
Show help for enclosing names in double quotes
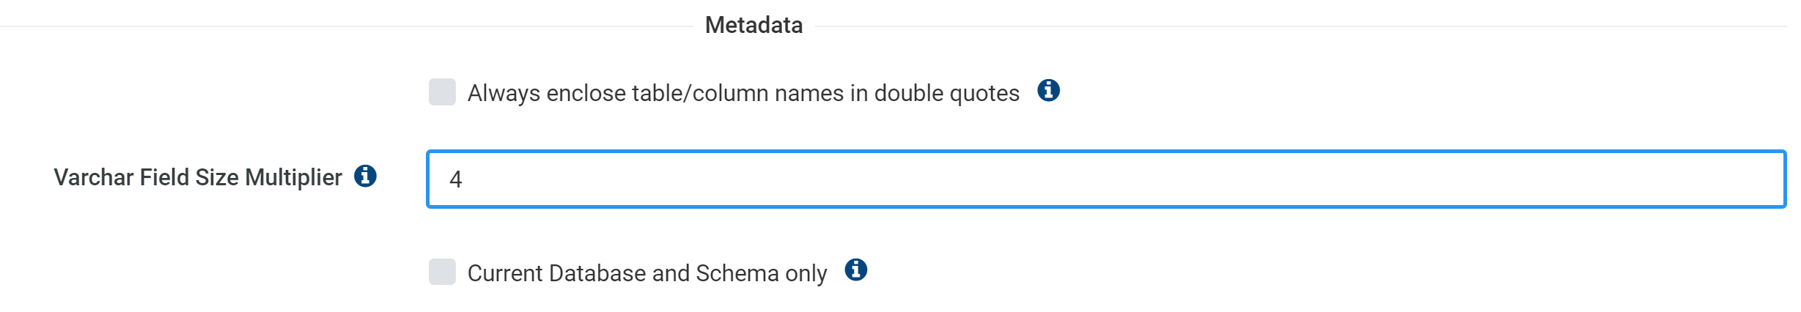click(1048, 91)
